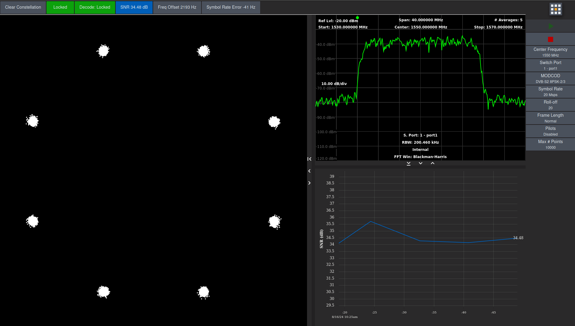The height and width of the screenshot is (326, 575).
Task: Toggle the SNR 34.48 dB indicator
Action: pos(134,7)
